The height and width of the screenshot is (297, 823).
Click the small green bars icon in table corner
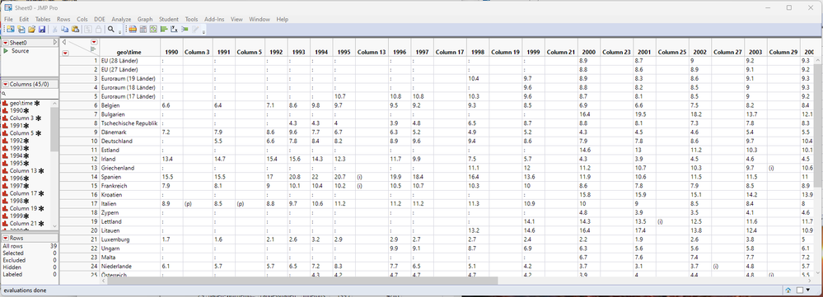pyautogui.click(x=93, y=49)
